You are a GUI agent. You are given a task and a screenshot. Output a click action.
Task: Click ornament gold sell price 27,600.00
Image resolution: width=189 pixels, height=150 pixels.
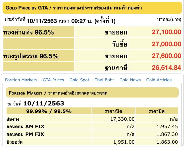(166, 56)
